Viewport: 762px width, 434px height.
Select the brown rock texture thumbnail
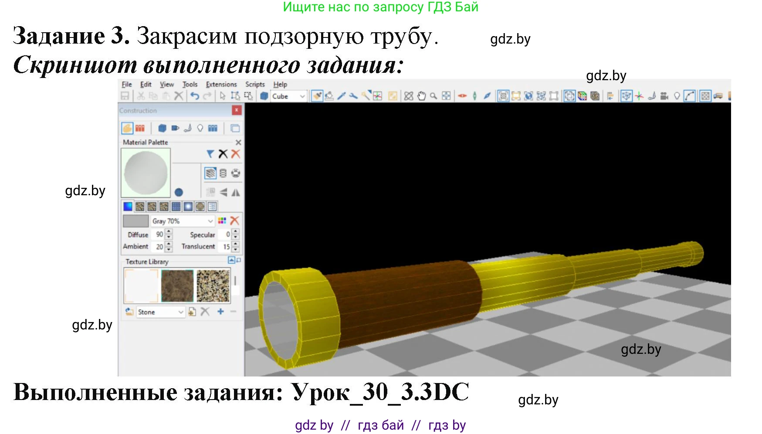pyautogui.click(x=177, y=286)
